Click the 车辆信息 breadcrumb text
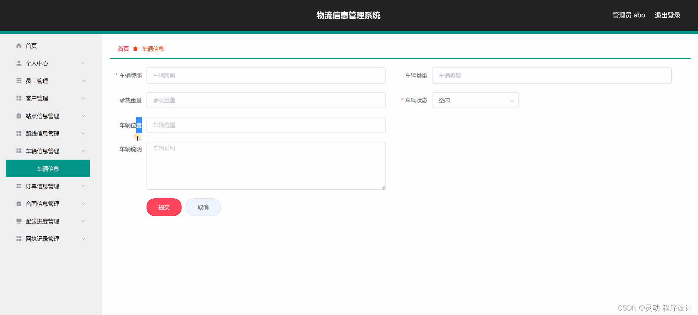The width and height of the screenshot is (698, 315). point(153,49)
